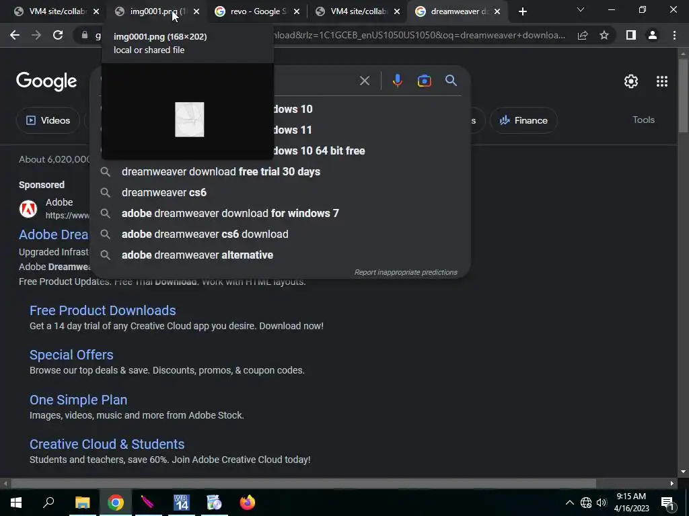Screen dimensions: 689x516
Task: Open the clock showing 9:15 AM
Action: [631, 503]
